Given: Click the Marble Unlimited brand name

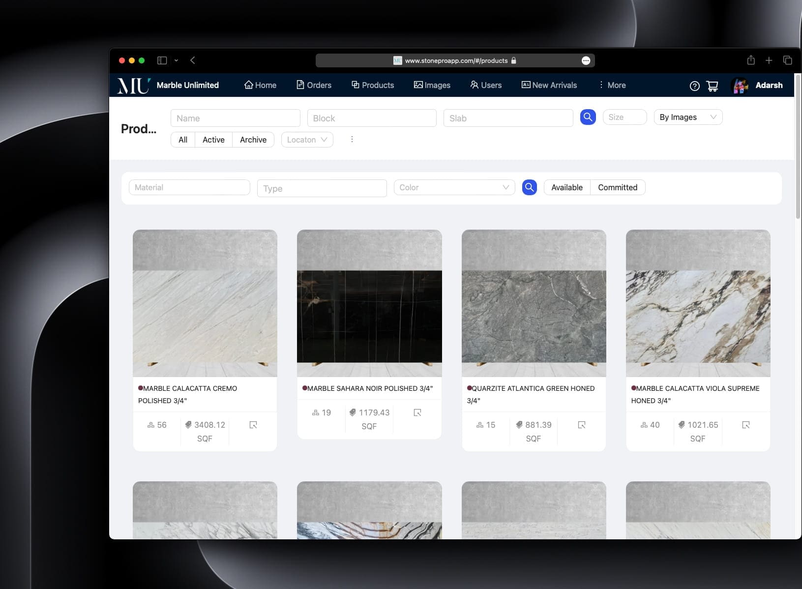Looking at the screenshot, I should [188, 85].
